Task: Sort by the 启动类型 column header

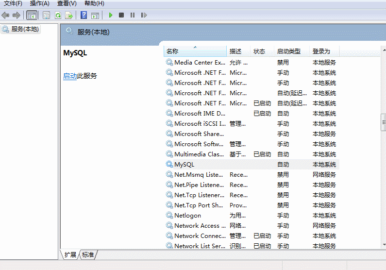Action: pyautogui.click(x=292, y=51)
